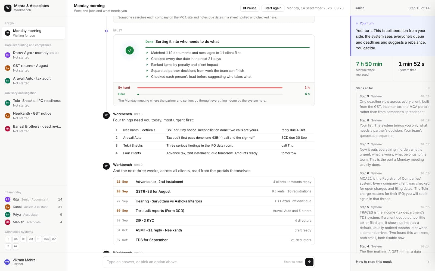
Task: Pause the walkthrough
Action: pos(250,8)
